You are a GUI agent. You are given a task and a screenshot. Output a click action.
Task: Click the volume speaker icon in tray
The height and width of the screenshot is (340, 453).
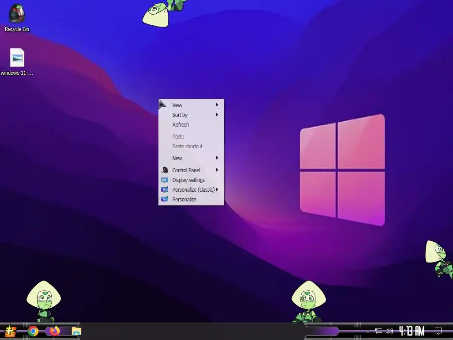click(x=389, y=331)
